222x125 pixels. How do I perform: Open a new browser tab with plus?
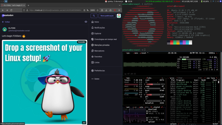coord(28,6)
